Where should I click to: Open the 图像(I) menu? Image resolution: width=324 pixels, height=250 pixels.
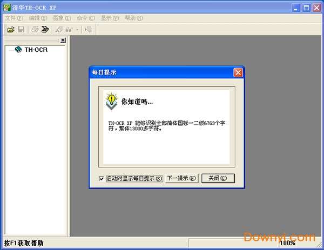coord(62,18)
